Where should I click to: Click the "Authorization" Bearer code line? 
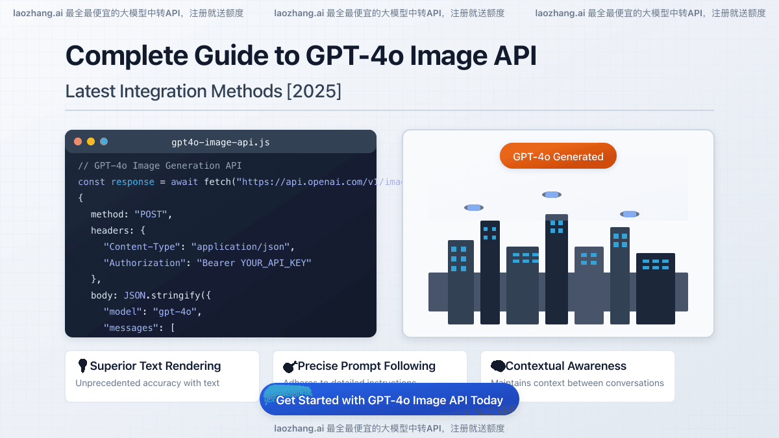pyautogui.click(x=208, y=263)
